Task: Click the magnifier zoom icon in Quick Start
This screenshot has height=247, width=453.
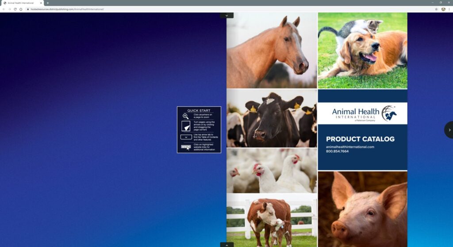Action: click(x=185, y=116)
